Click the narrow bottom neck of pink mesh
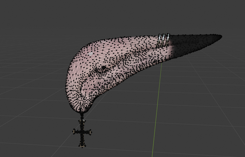 point(83,110)
